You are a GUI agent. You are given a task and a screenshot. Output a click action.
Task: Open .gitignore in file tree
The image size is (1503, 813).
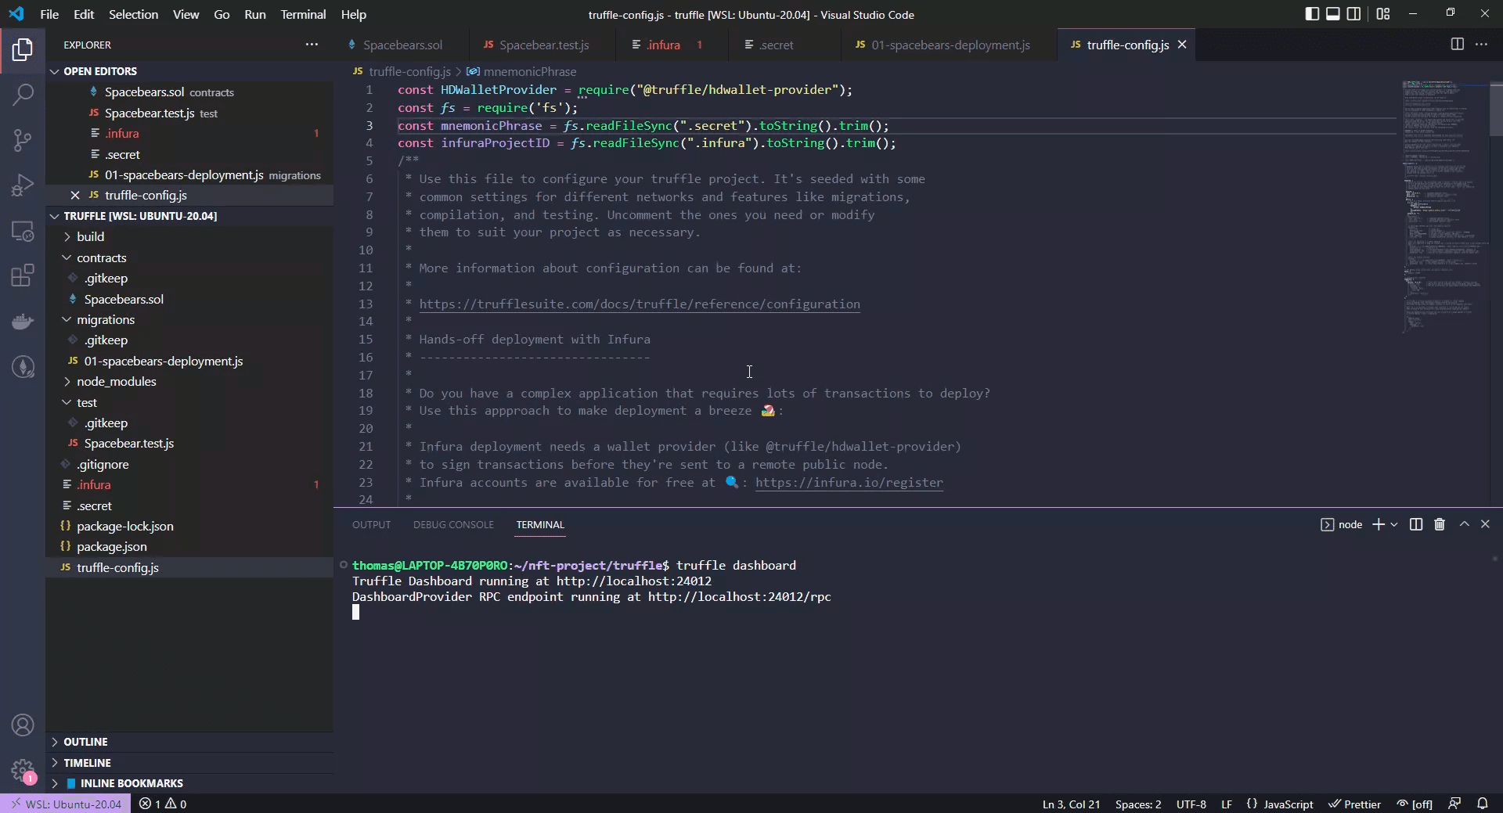pos(189,464)
